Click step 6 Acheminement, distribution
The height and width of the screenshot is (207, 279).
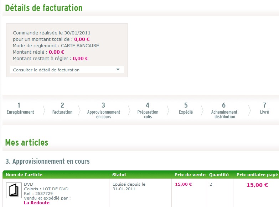click(224, 110)
